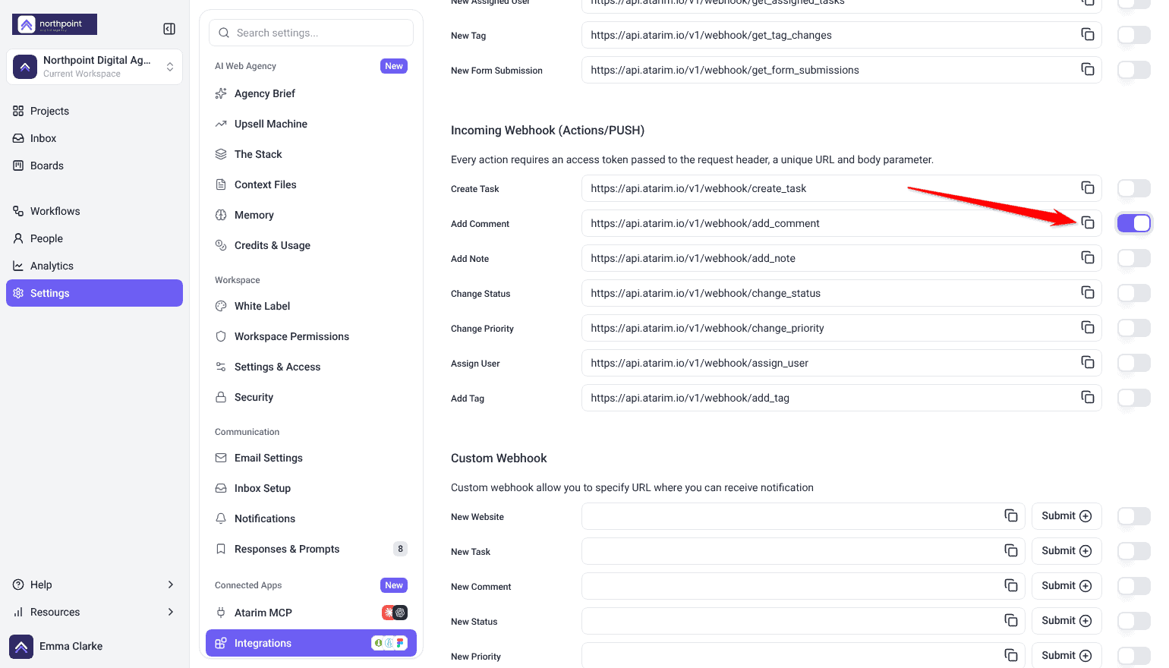Disable the Add Comment webhook toggle
The image size is (1169, 668).
(x=1134, y=223)
